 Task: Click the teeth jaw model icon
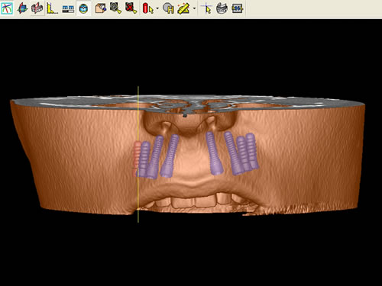click(x=222, y=8)
